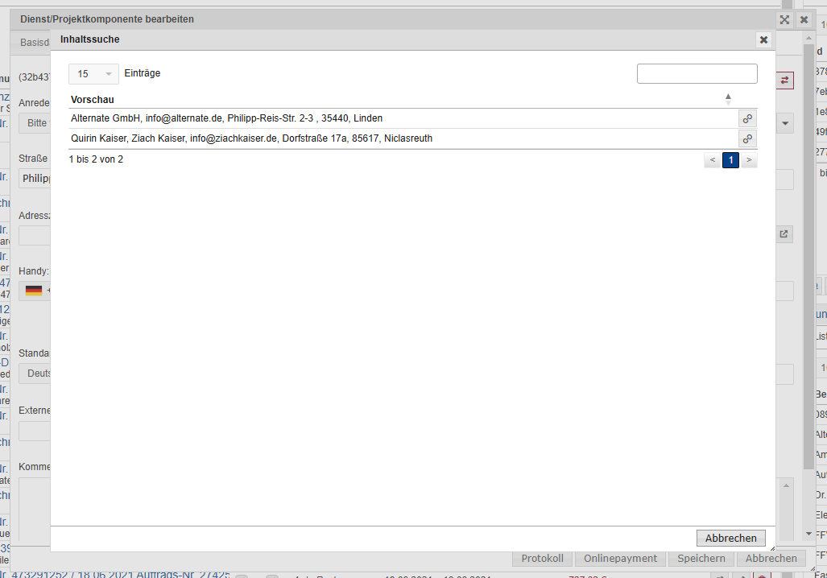The image size is (827, 578).
Task: Open the Protokoll button
Action: (x=542, y=559)
